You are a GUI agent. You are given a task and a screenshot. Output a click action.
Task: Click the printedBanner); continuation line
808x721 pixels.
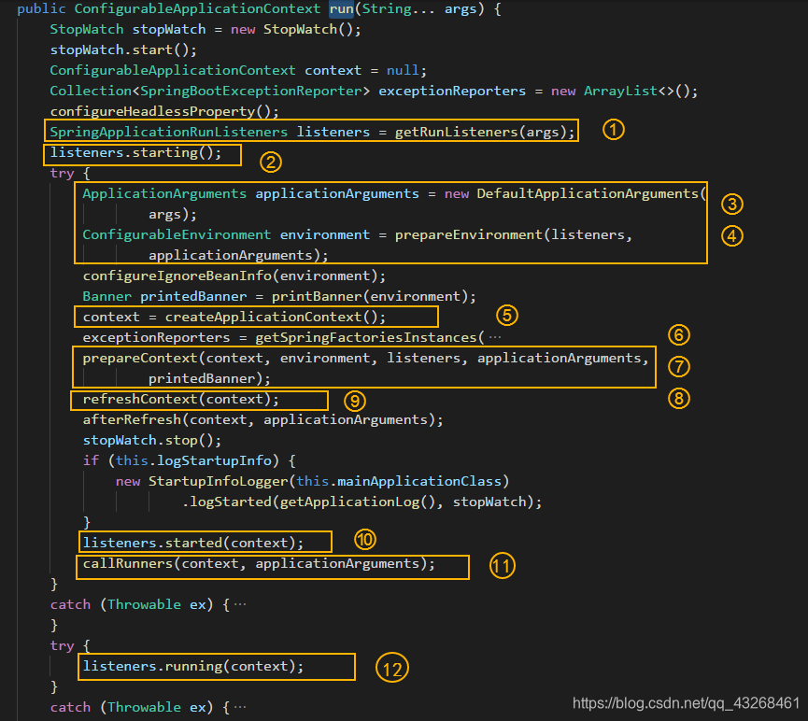coord(209,379)
